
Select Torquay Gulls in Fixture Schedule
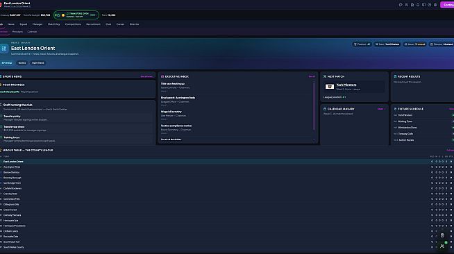424,134
